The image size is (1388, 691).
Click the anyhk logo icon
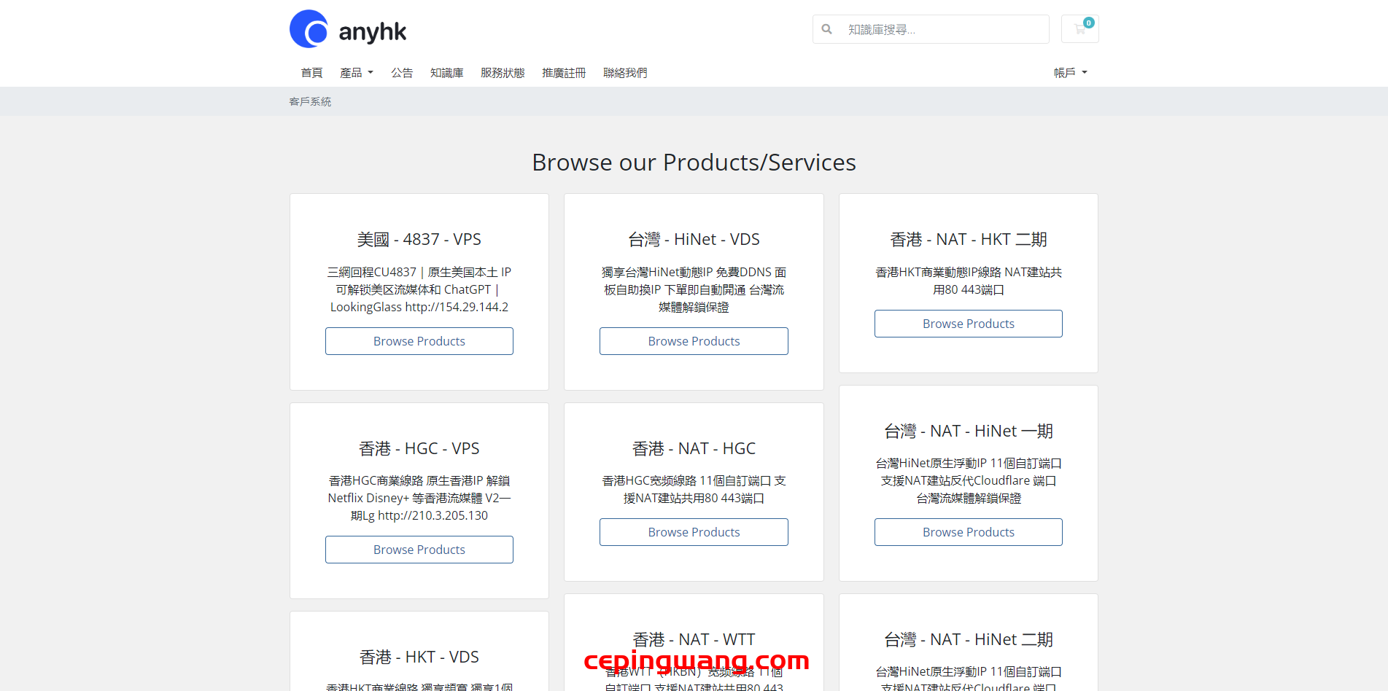(x=309, y=30)
